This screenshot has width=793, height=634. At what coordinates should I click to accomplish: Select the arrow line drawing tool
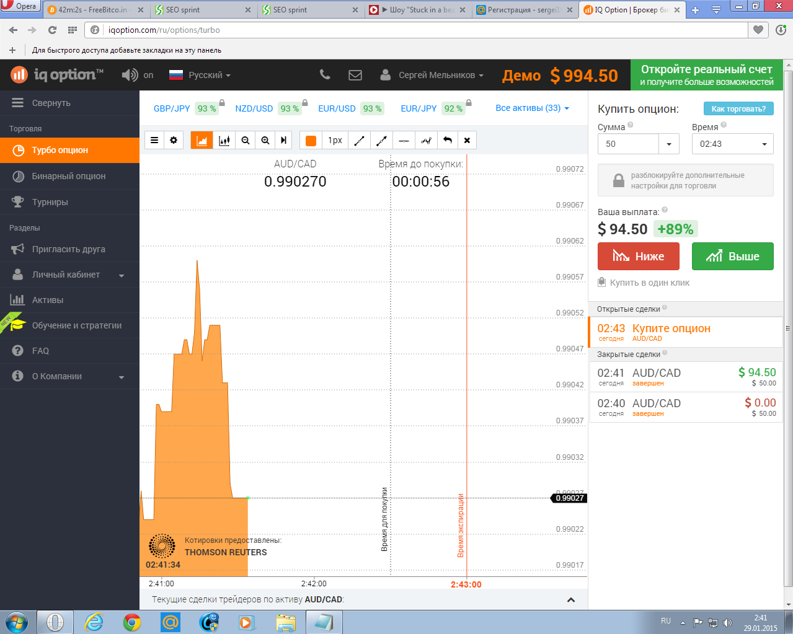coord(381,140)
